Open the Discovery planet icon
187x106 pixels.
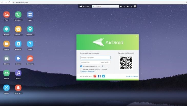(x=30, y=58)
